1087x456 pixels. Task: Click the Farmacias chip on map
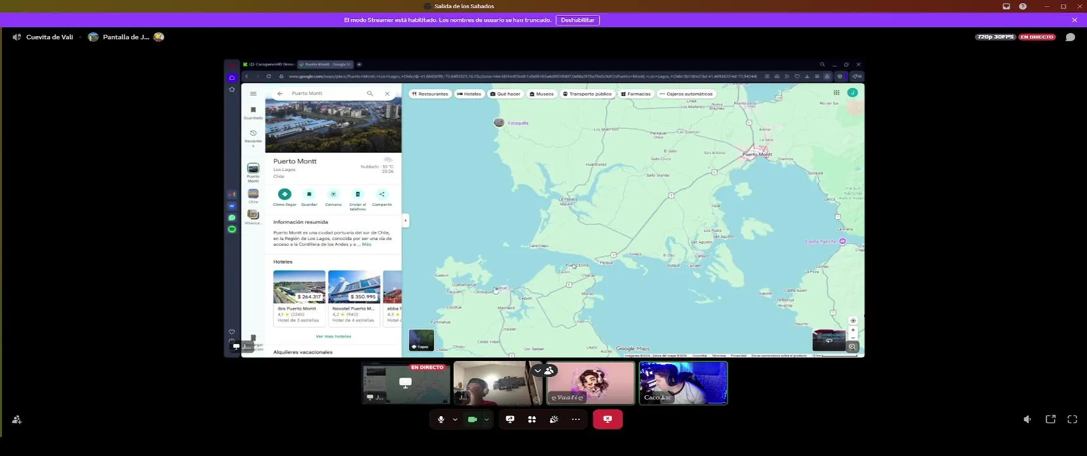click(636, 94)
